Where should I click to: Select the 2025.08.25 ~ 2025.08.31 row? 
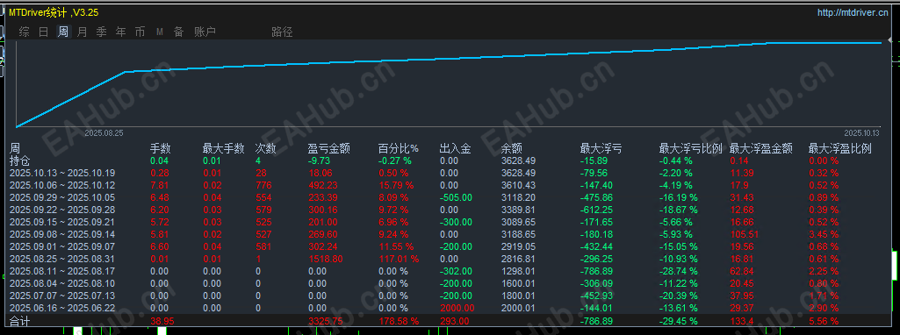[x=450, y=259]
